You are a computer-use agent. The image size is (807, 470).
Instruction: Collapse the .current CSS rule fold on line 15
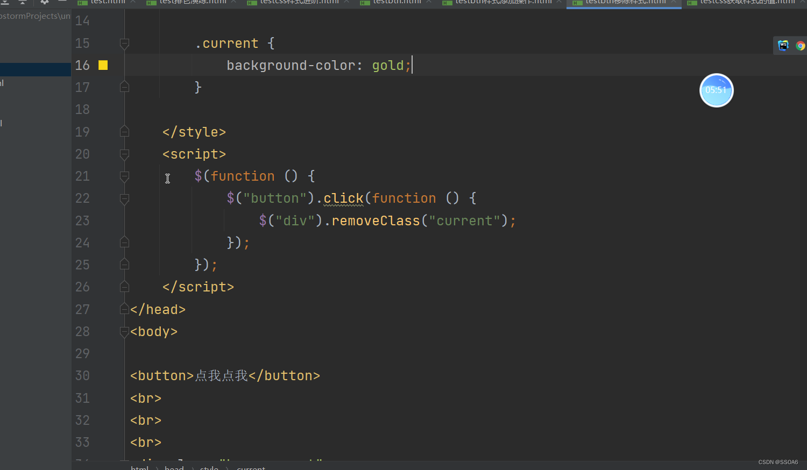click(x=124, y=43)
